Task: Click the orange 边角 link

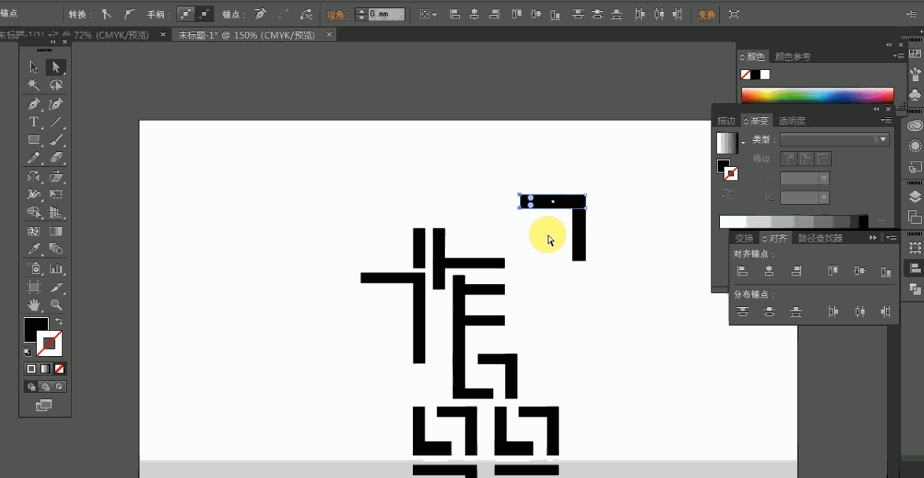Action: coord(336,14)
